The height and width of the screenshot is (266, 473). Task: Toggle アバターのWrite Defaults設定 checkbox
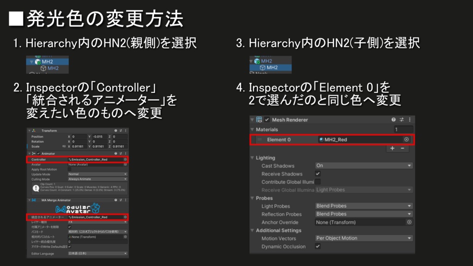click(69, 247)
